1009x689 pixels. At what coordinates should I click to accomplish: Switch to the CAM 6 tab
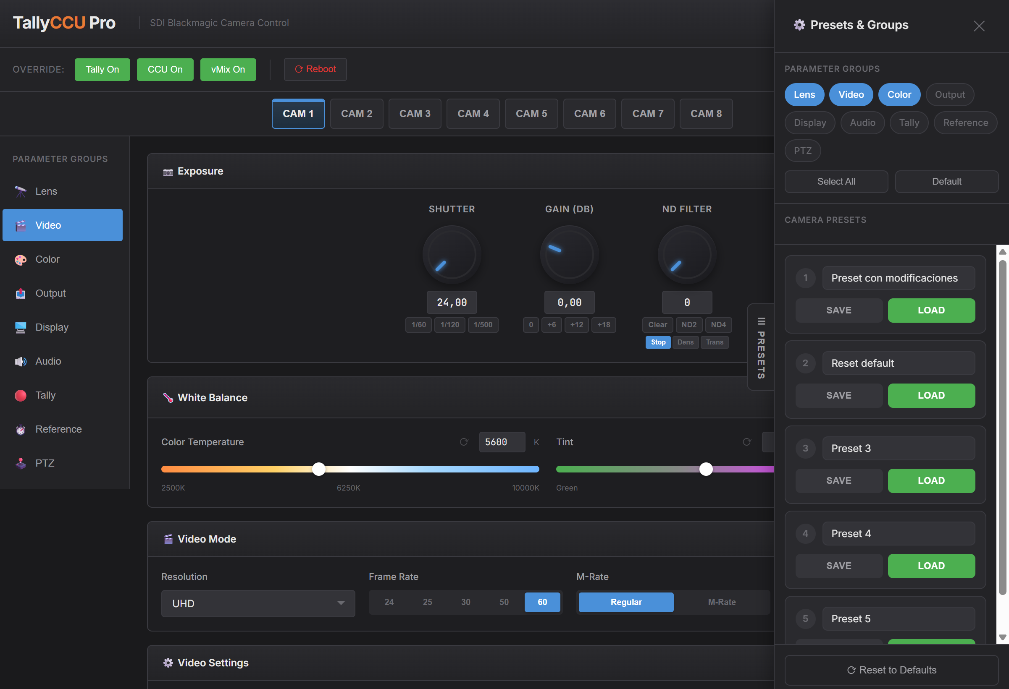click(589, 114)
